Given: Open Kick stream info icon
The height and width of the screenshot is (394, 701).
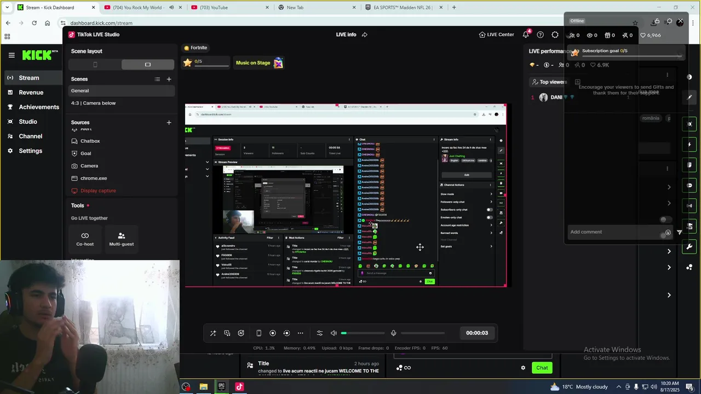Looking at the screenshot, I should 689,77.
